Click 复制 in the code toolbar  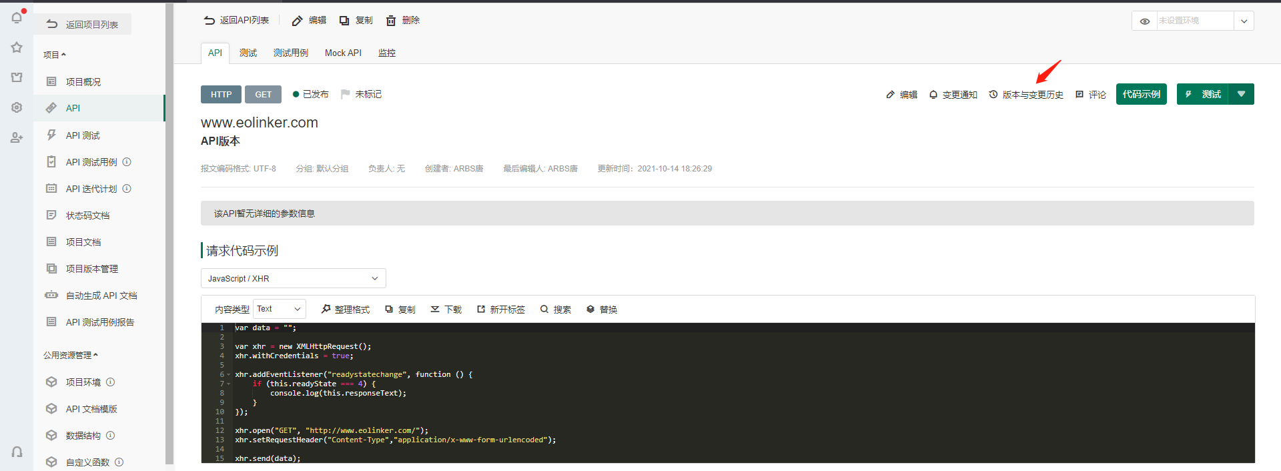[400, 310]
